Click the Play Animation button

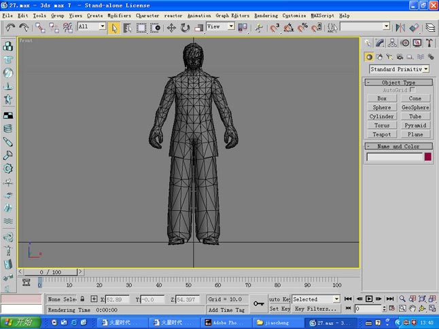(369, 298)
